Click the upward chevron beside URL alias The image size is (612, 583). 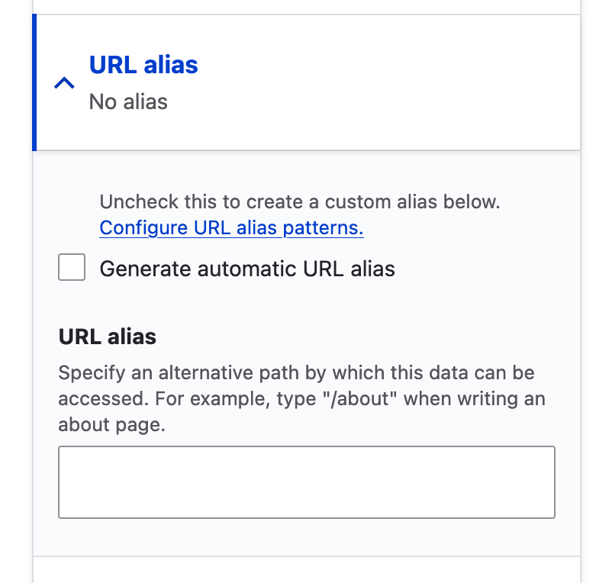point(64,83)
